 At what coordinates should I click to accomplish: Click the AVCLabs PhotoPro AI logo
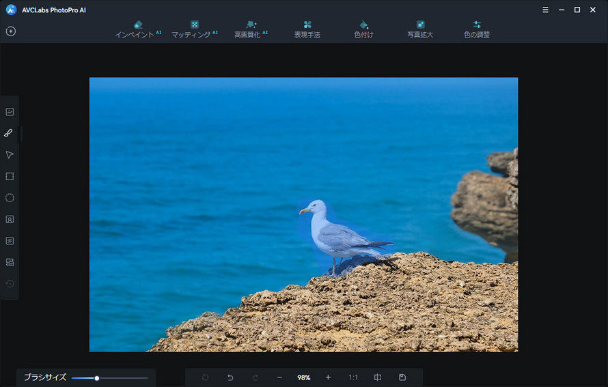[11, 10]
